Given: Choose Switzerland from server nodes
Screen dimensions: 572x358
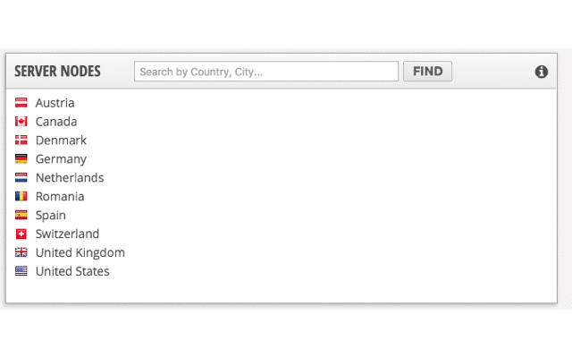Looking at the screenshot, I should (x=67, y=234).
